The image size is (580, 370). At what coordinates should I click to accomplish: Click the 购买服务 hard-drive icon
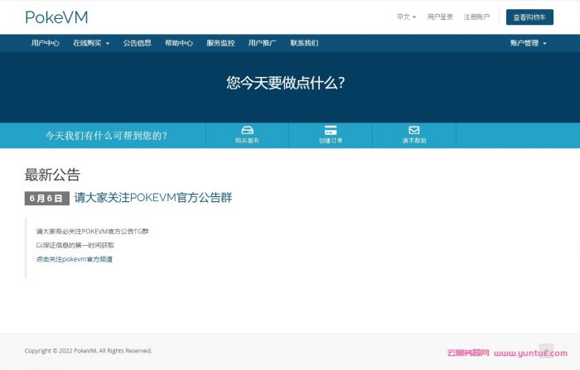point(247,131)
